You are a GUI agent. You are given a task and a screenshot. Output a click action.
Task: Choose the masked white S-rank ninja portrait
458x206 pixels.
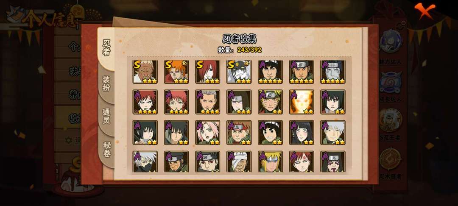pyautogui.click(x=239, y=72)
